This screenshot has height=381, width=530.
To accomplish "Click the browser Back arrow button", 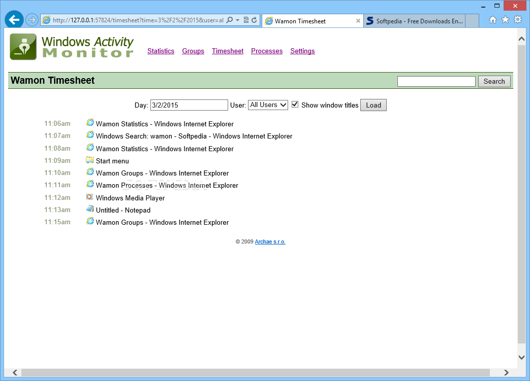I will [x=14, y=20].
